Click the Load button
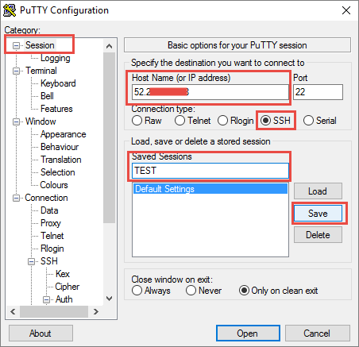 pos(318,191)
